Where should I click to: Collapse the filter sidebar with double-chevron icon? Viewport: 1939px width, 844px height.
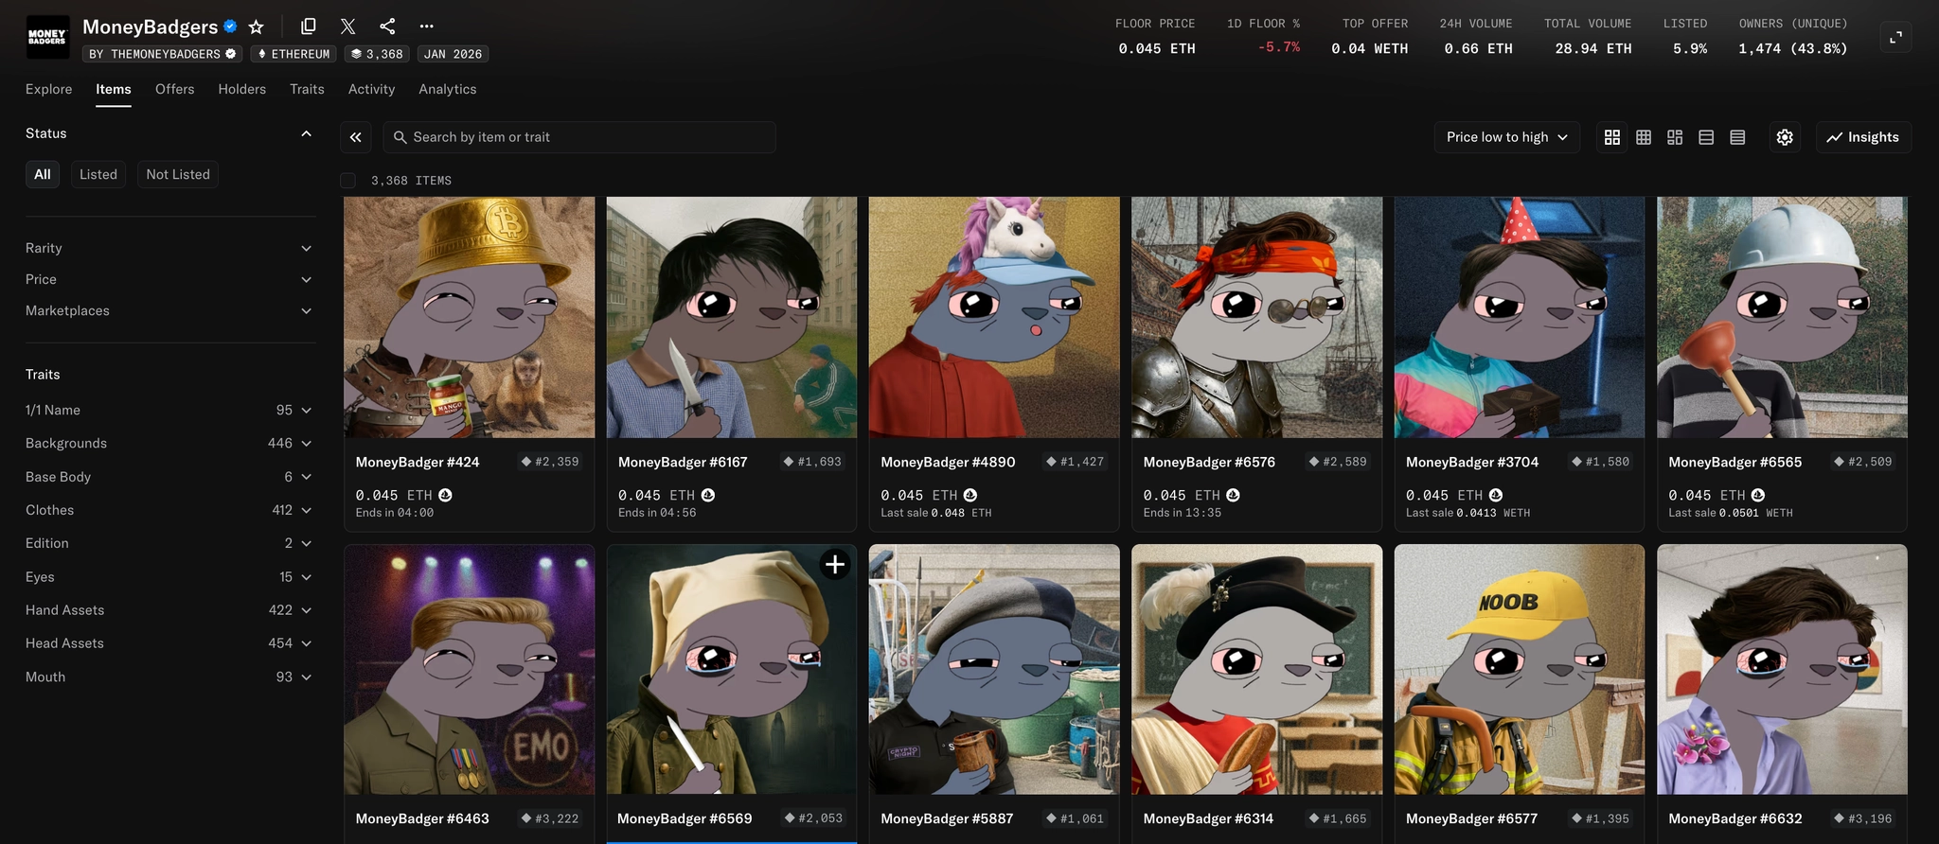point(355,137)
